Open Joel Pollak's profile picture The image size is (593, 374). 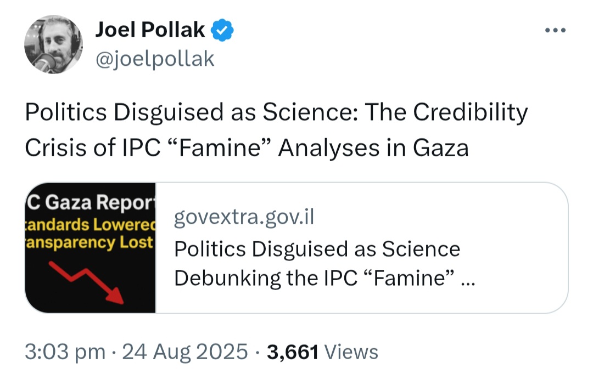pos(53,46)
